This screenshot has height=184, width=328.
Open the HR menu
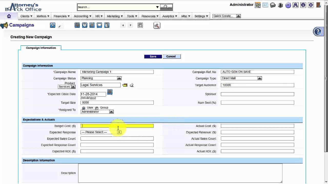tap(99, 16)
